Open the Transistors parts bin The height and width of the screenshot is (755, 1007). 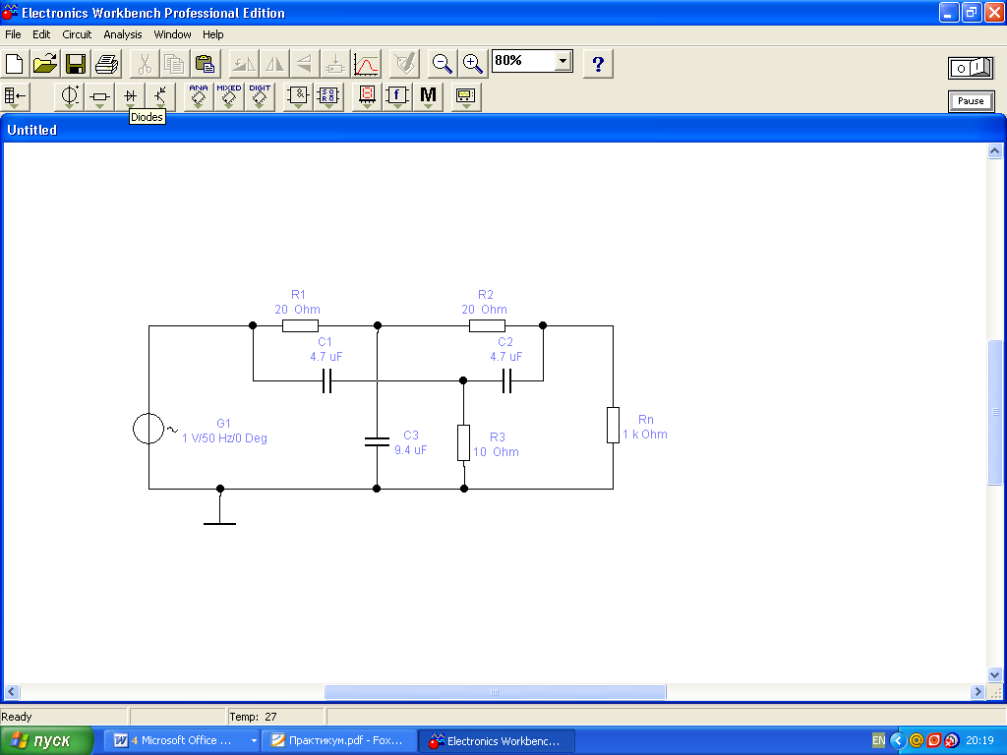pyautogui.click(x=160, y=96)
